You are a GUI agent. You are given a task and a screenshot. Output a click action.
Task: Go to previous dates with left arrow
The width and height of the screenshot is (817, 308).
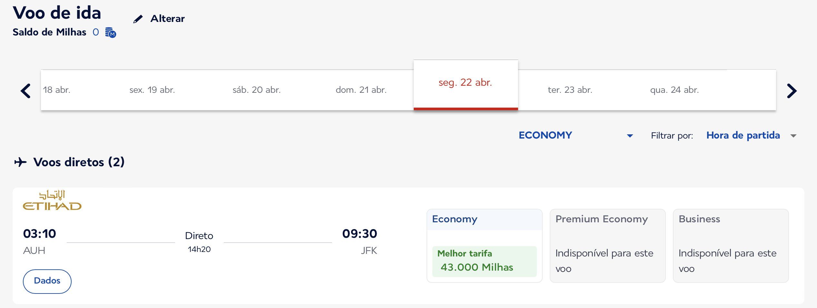coord(25,91)
